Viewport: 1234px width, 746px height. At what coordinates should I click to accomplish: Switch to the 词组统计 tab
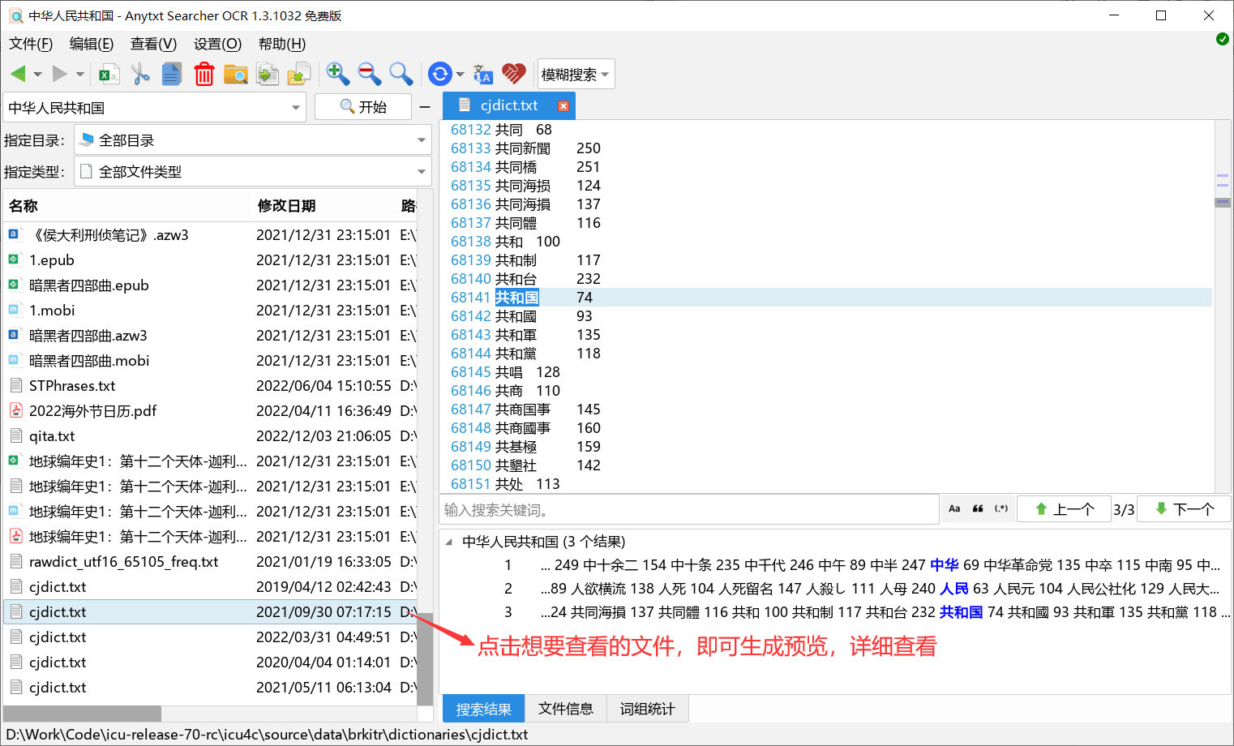[x=647, y=709]
